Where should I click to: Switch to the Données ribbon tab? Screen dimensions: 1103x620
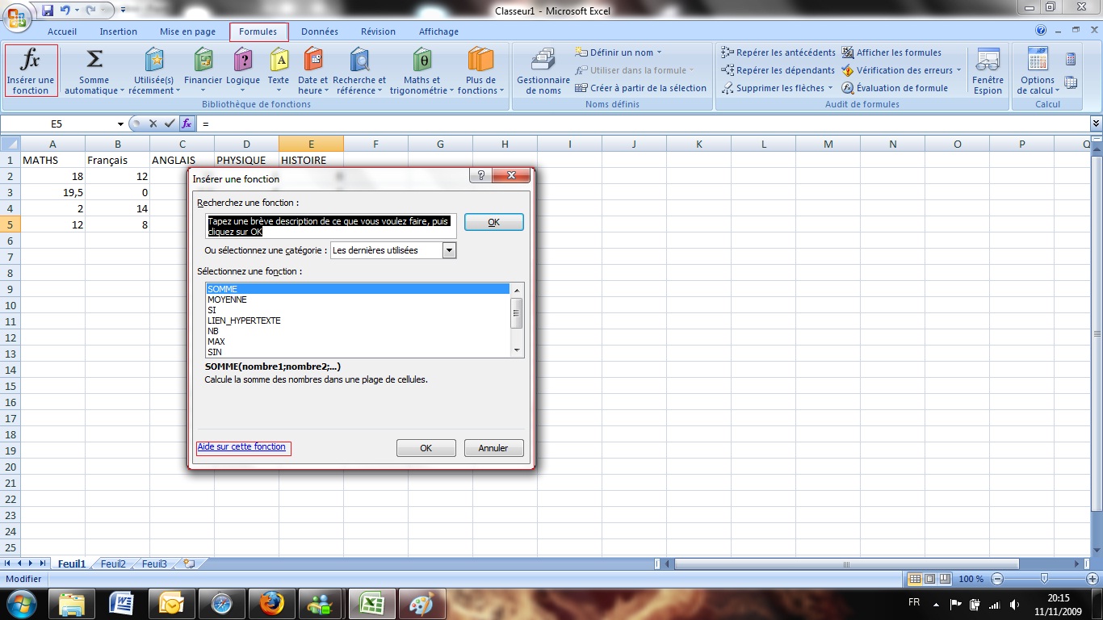(319, 31)
